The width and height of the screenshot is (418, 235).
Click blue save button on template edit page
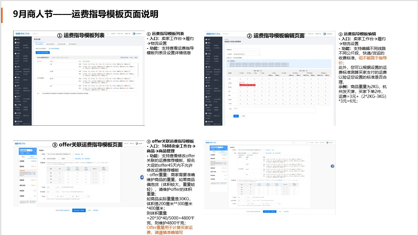236,116
